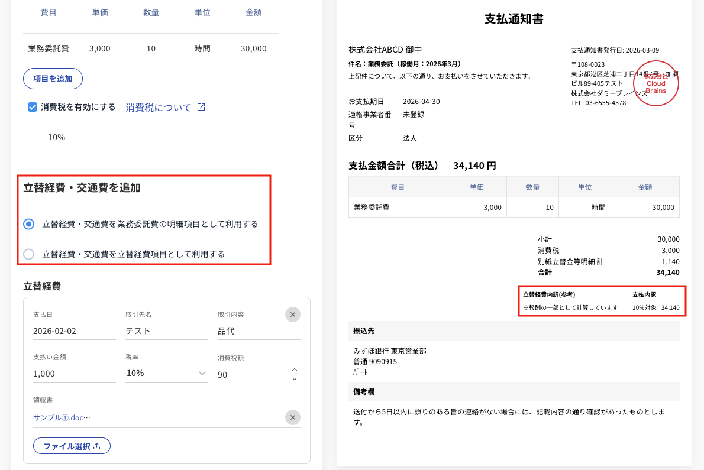Viewport: 704px width, 470px height.
Task: Open the attached file サンプル①.doc…
Action: tap(62, 417)
